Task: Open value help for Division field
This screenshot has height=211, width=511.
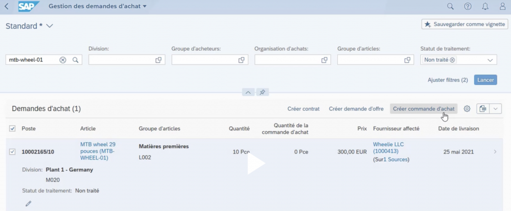Action: (158, 60)
